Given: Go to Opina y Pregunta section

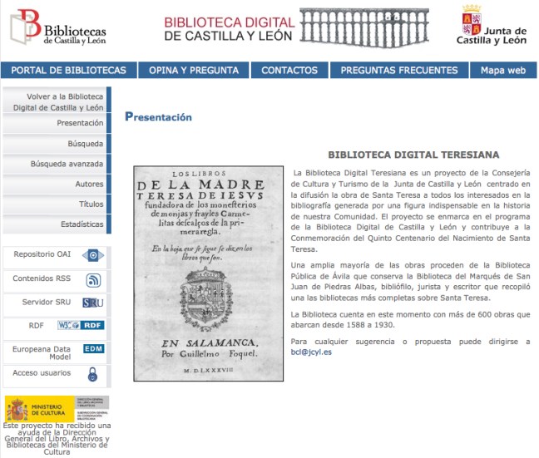Looking at the screenshot, I should click(194, 71).
